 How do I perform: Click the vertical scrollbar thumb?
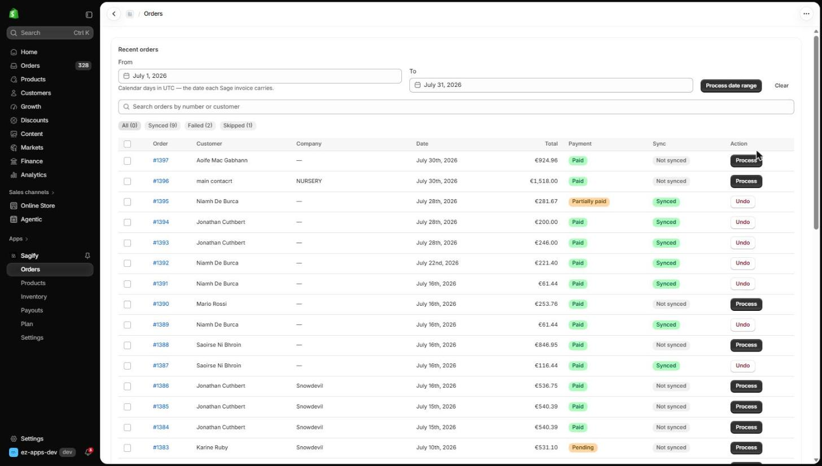point(816,133)
